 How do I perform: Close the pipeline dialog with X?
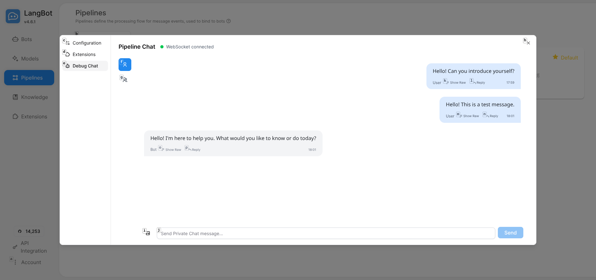tap(528, 43)
